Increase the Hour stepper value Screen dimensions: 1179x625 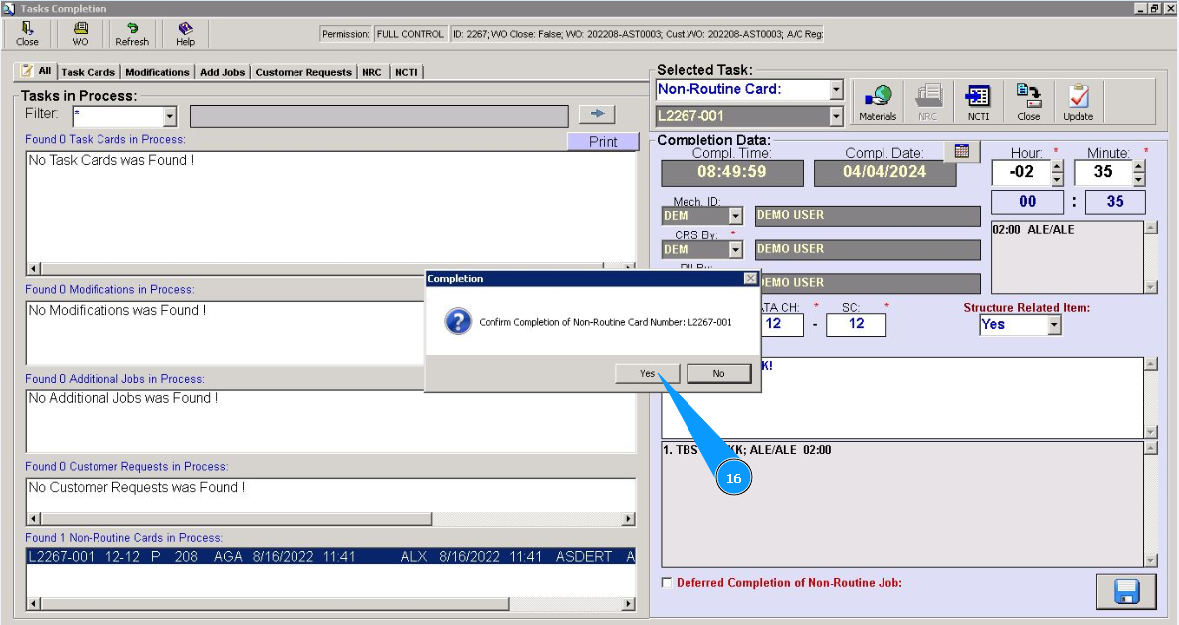[1058, 167]
